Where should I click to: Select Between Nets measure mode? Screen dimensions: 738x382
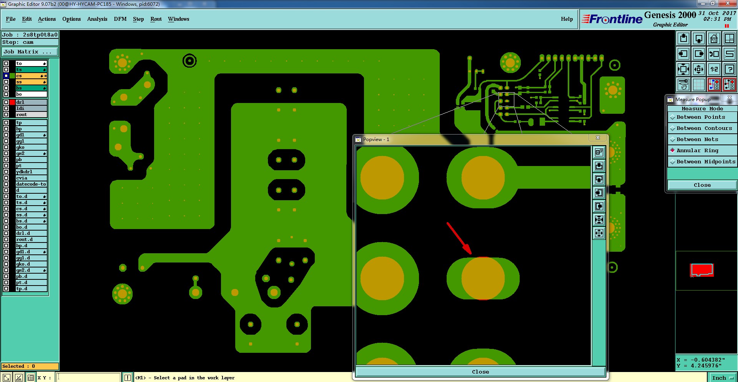tap(702, 140)
